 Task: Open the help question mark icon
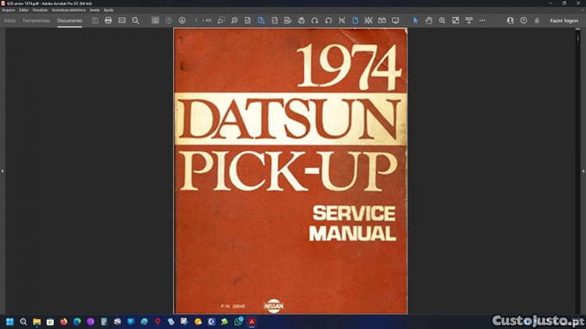click(523, 20)
